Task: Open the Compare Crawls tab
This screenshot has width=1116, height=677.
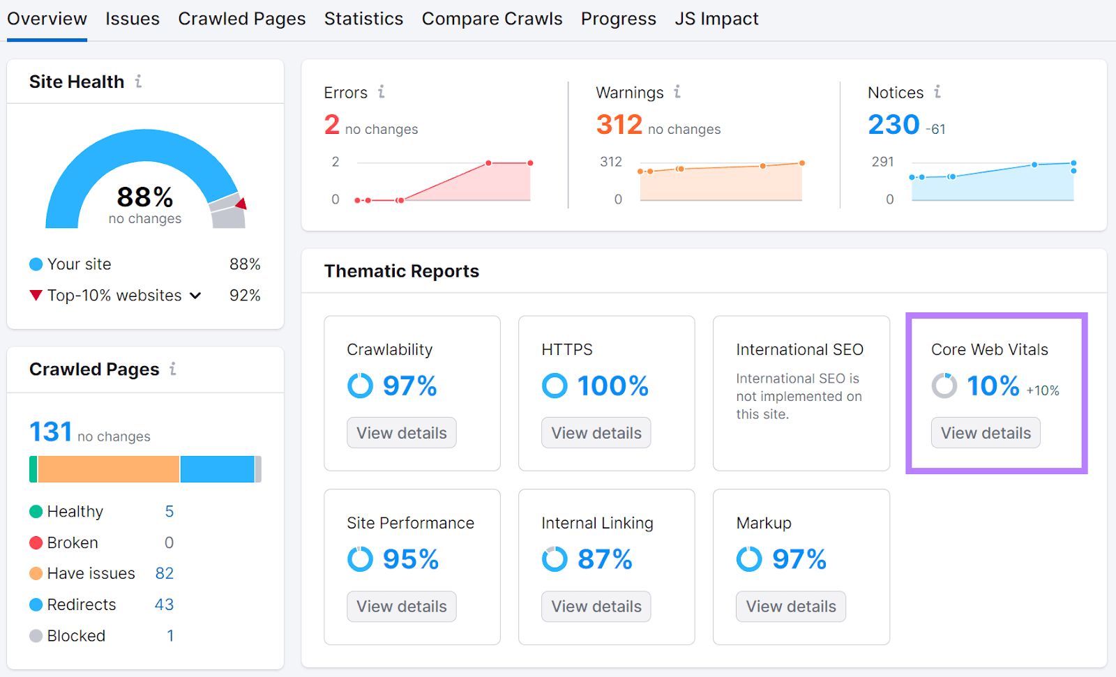Action: pyautogui.click(x=492, y=19)
